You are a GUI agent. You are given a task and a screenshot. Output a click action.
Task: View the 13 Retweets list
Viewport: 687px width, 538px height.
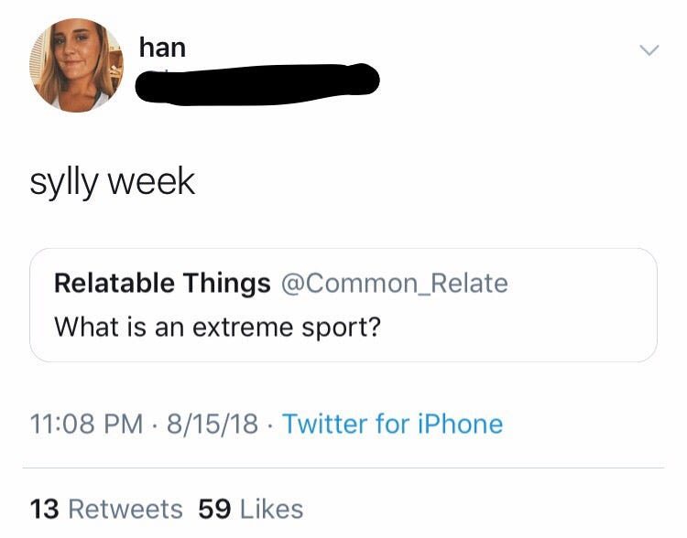click(x=106, y=509)
